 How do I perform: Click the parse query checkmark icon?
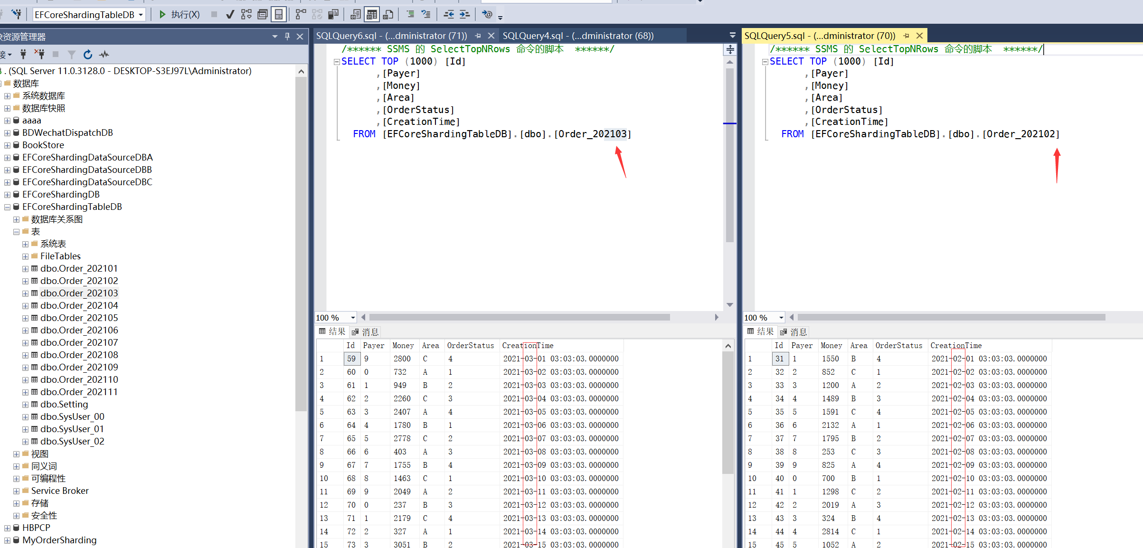(x=230, y=15)
